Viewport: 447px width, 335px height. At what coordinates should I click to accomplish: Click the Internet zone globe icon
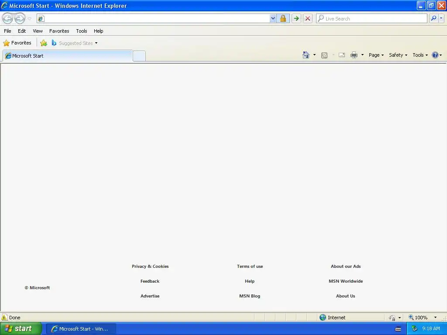[x=323, y=318]
